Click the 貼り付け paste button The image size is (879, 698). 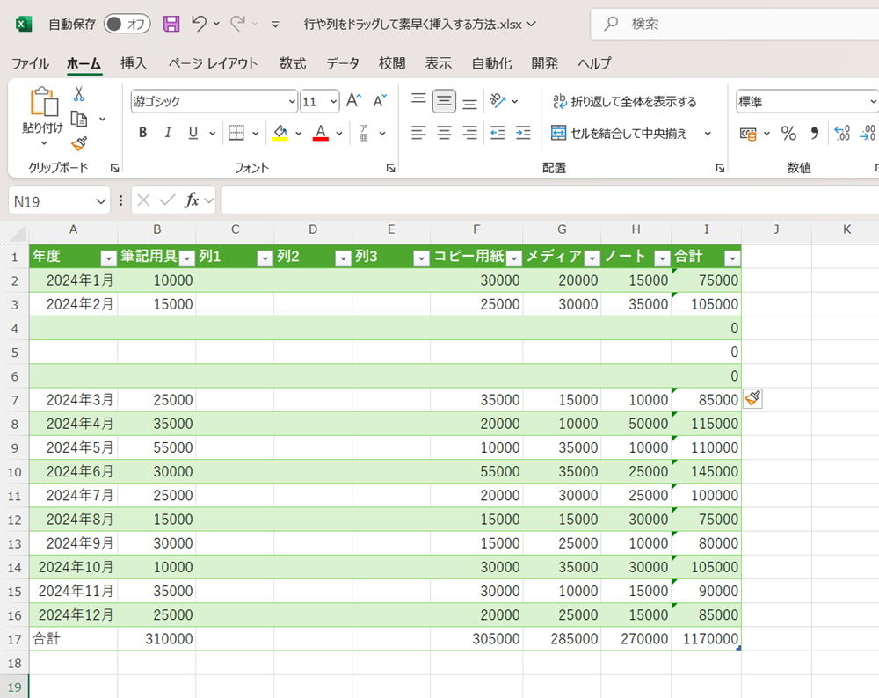pyautogui.click(x=42, y=111)
